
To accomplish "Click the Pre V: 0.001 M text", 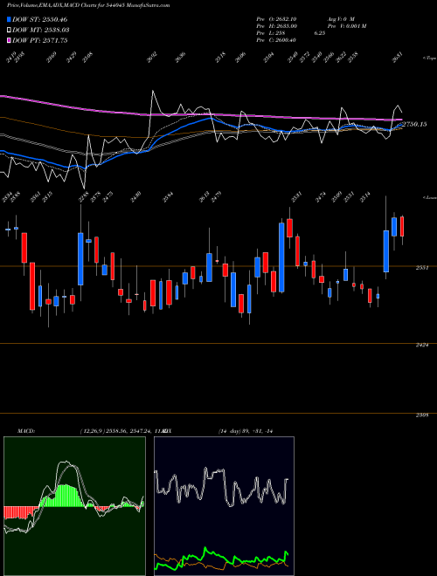I will 346,26.
